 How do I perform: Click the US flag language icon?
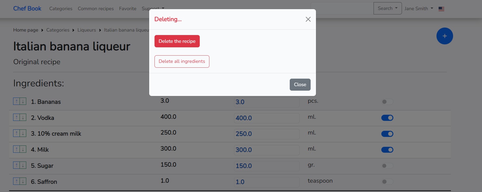pyautogui.click(x=441, y=9)
